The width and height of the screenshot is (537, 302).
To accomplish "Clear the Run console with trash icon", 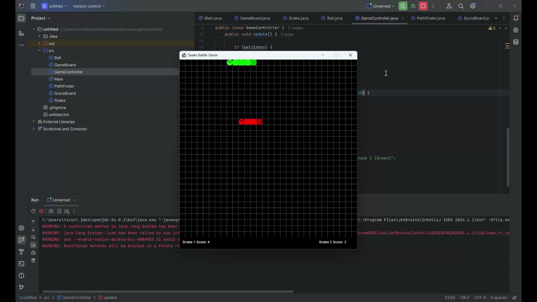I will 33,261.
